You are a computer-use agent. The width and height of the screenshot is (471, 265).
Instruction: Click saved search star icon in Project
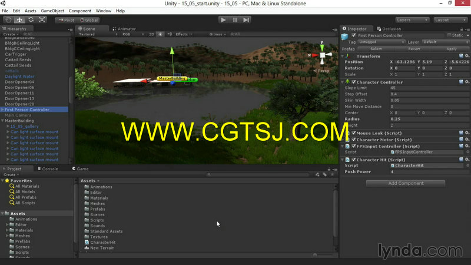coord(332,174)
